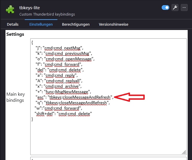Place cursor in the "shift+del" cmd_delete line

(x=63, y=114)
